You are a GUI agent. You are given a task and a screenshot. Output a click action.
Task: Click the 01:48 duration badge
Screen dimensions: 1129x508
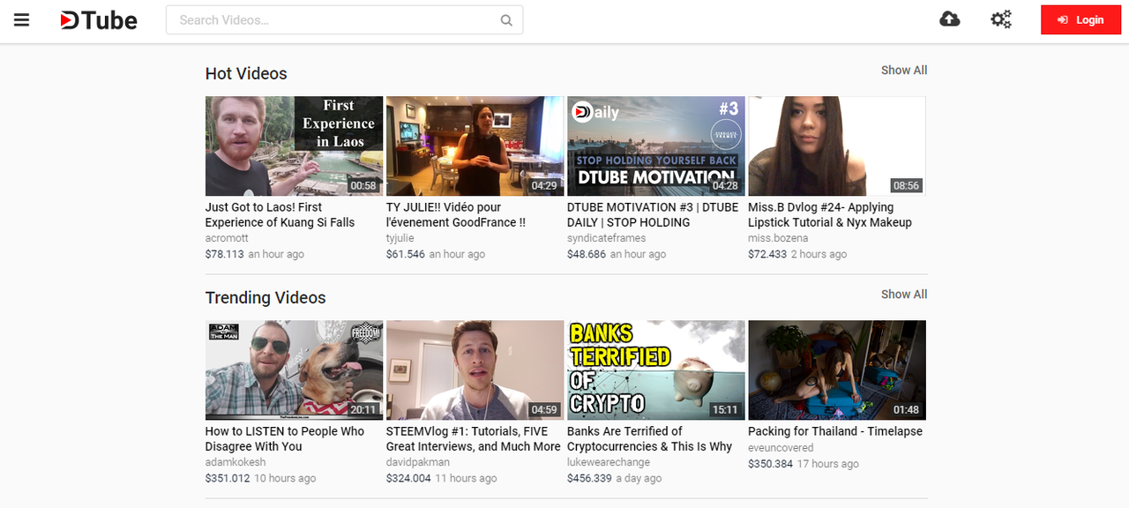pos(906,409)
